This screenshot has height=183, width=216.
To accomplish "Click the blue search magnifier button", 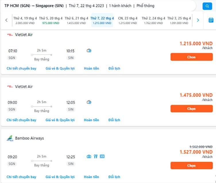I will [207, 6].
